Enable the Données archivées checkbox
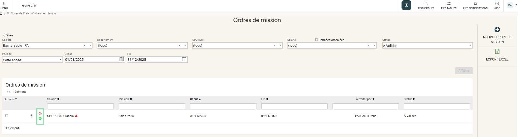Screen dimensions: 518x137 click(x=316, y=40)
